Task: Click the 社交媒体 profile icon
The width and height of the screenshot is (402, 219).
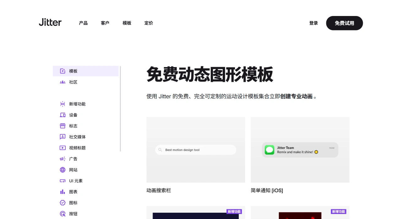Action: (x=62, y=137)
